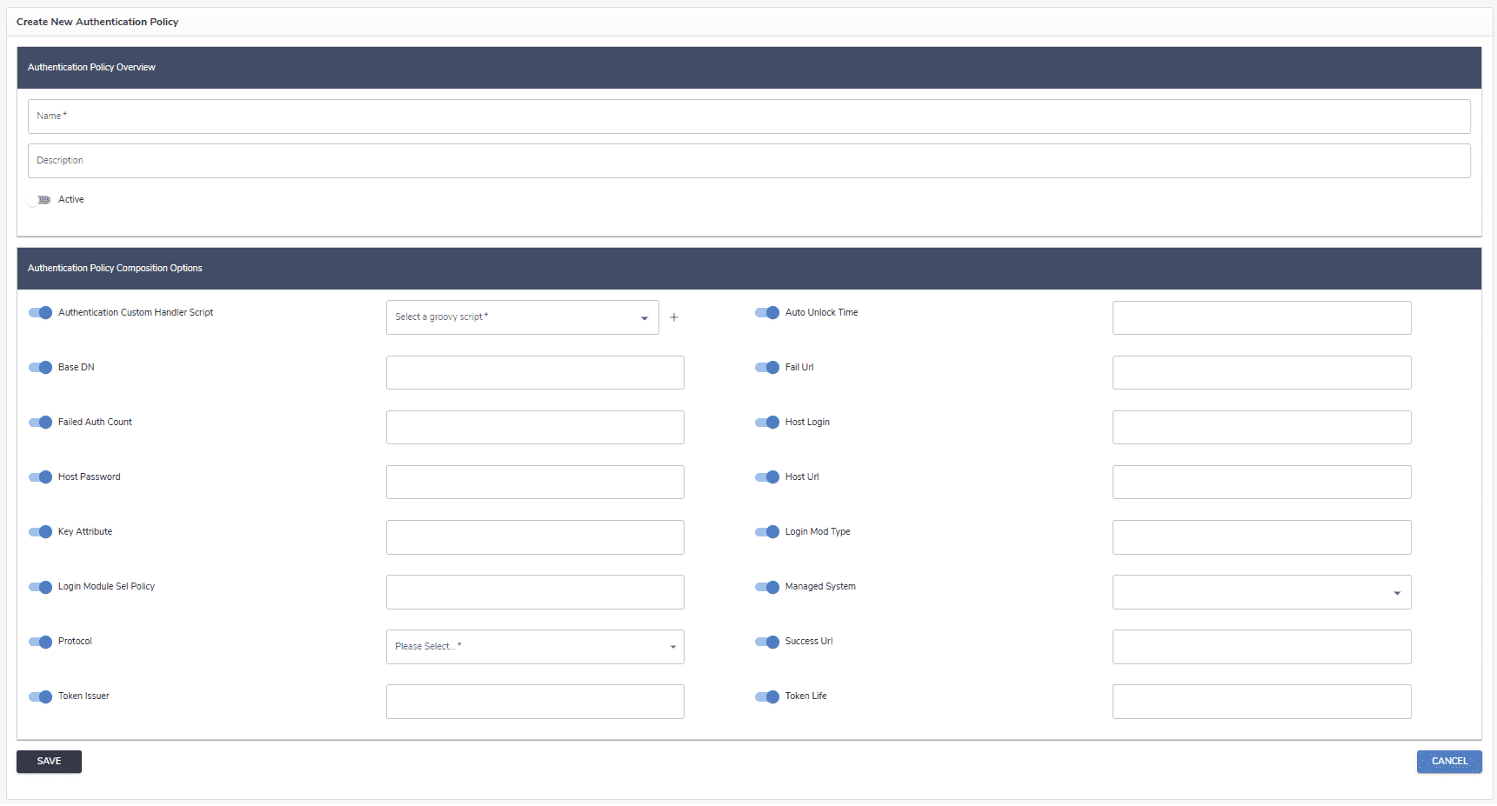The image size is (1497, 806).
Task: Click the Failed Auth Count text box
Action: (535, 428)
